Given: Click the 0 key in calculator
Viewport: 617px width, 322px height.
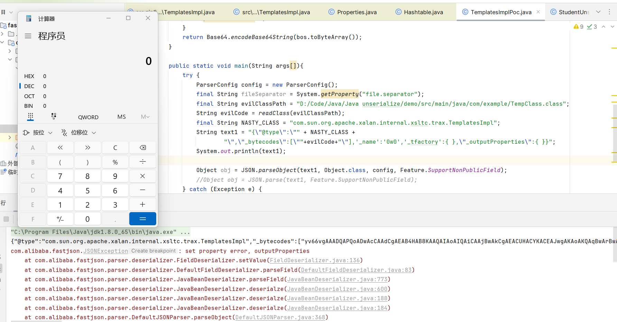Looking at the screenshot, I should pos(87,219).
